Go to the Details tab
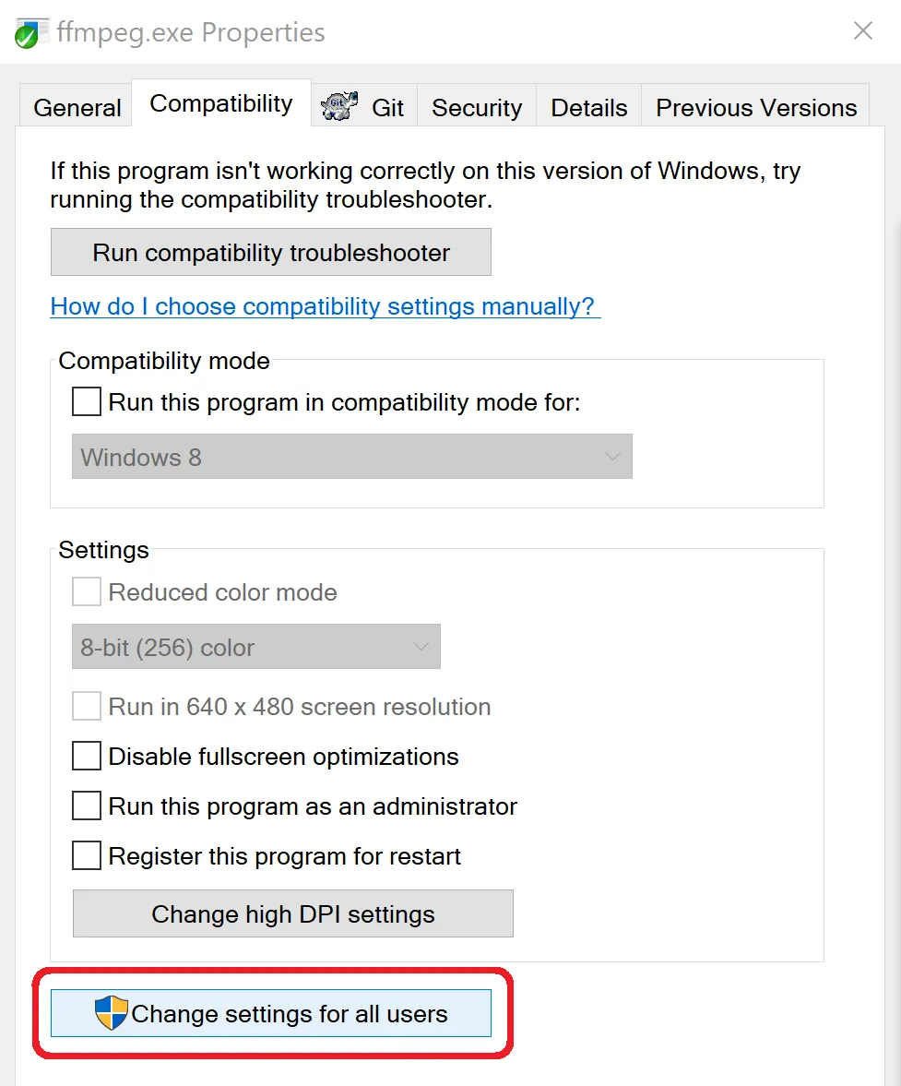 coord(588,108)
